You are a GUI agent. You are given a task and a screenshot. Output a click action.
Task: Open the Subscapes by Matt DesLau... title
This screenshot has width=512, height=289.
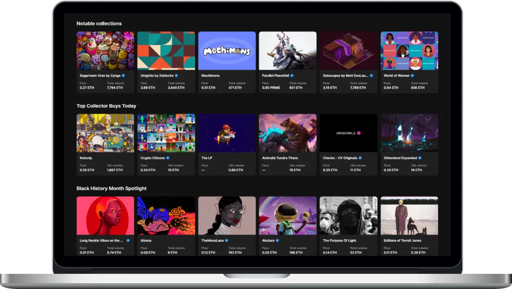[x=345, y=76]
